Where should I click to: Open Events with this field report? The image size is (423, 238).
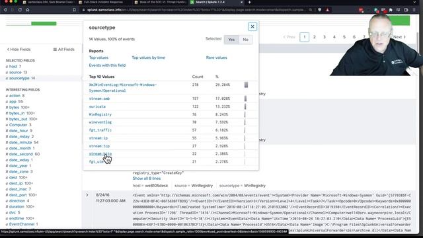click(107, 65)
